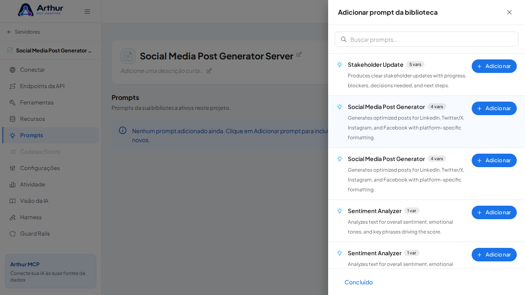Click the database icon beside Recursos

coord(13,119)
